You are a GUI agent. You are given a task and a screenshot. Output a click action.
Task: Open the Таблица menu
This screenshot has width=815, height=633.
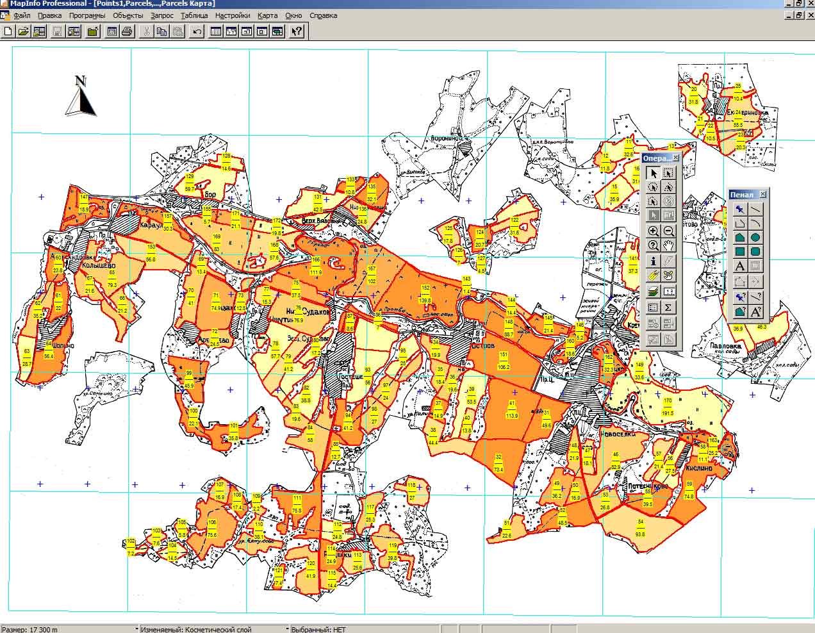coord(194,15)
